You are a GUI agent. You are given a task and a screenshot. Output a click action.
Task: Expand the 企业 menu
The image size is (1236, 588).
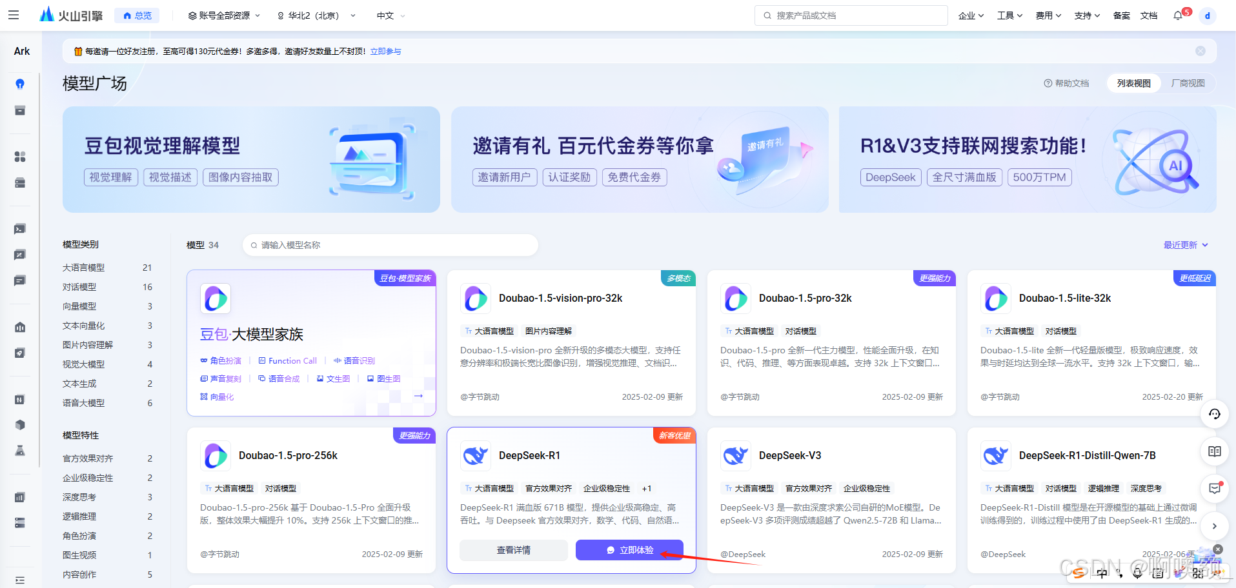(971, 15)
